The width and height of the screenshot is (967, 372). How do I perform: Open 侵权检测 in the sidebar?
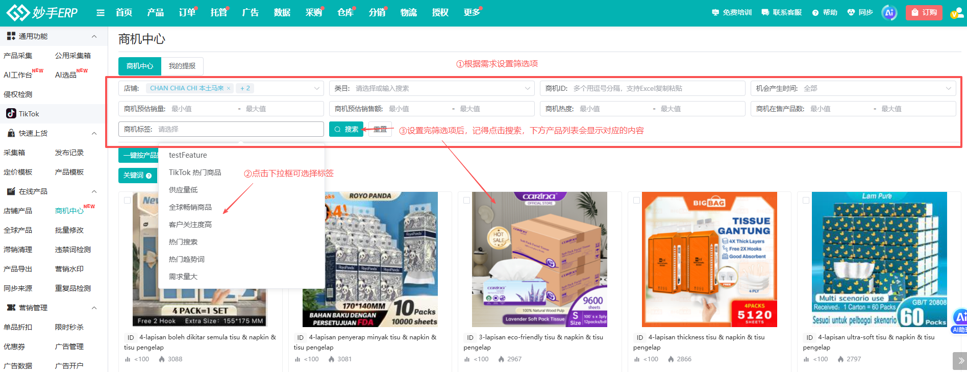click(18, 94)
